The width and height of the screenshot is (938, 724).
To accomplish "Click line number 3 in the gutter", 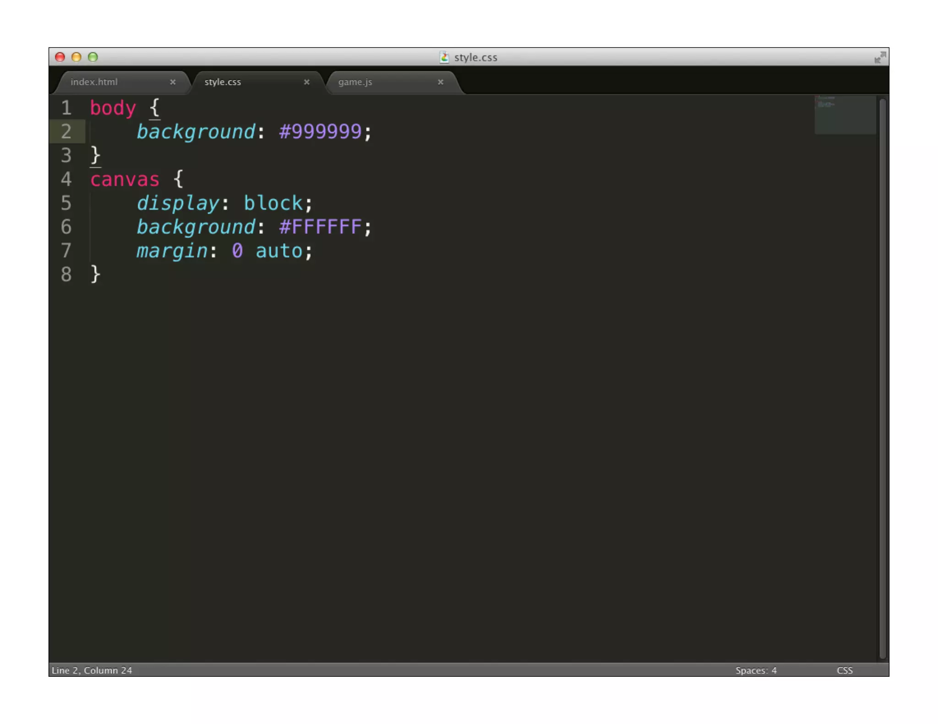I will point(66,156).
